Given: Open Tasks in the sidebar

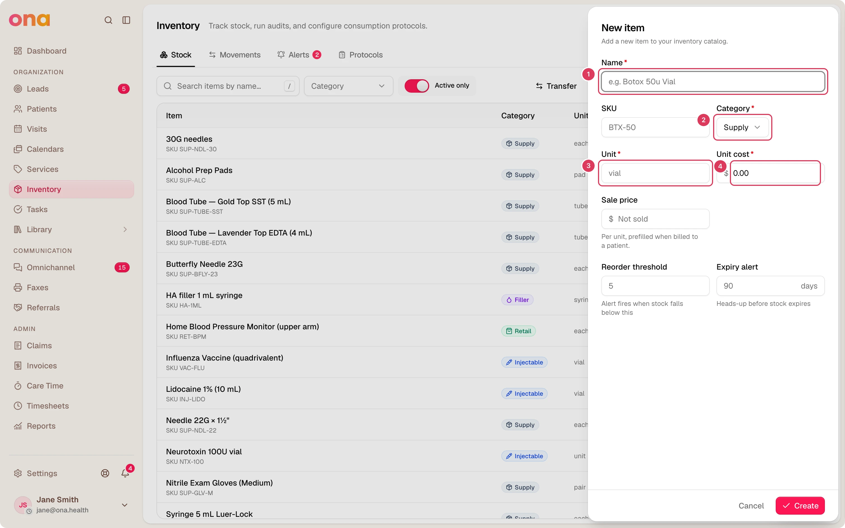Looking at the screenshot, I should pos(71,209).
